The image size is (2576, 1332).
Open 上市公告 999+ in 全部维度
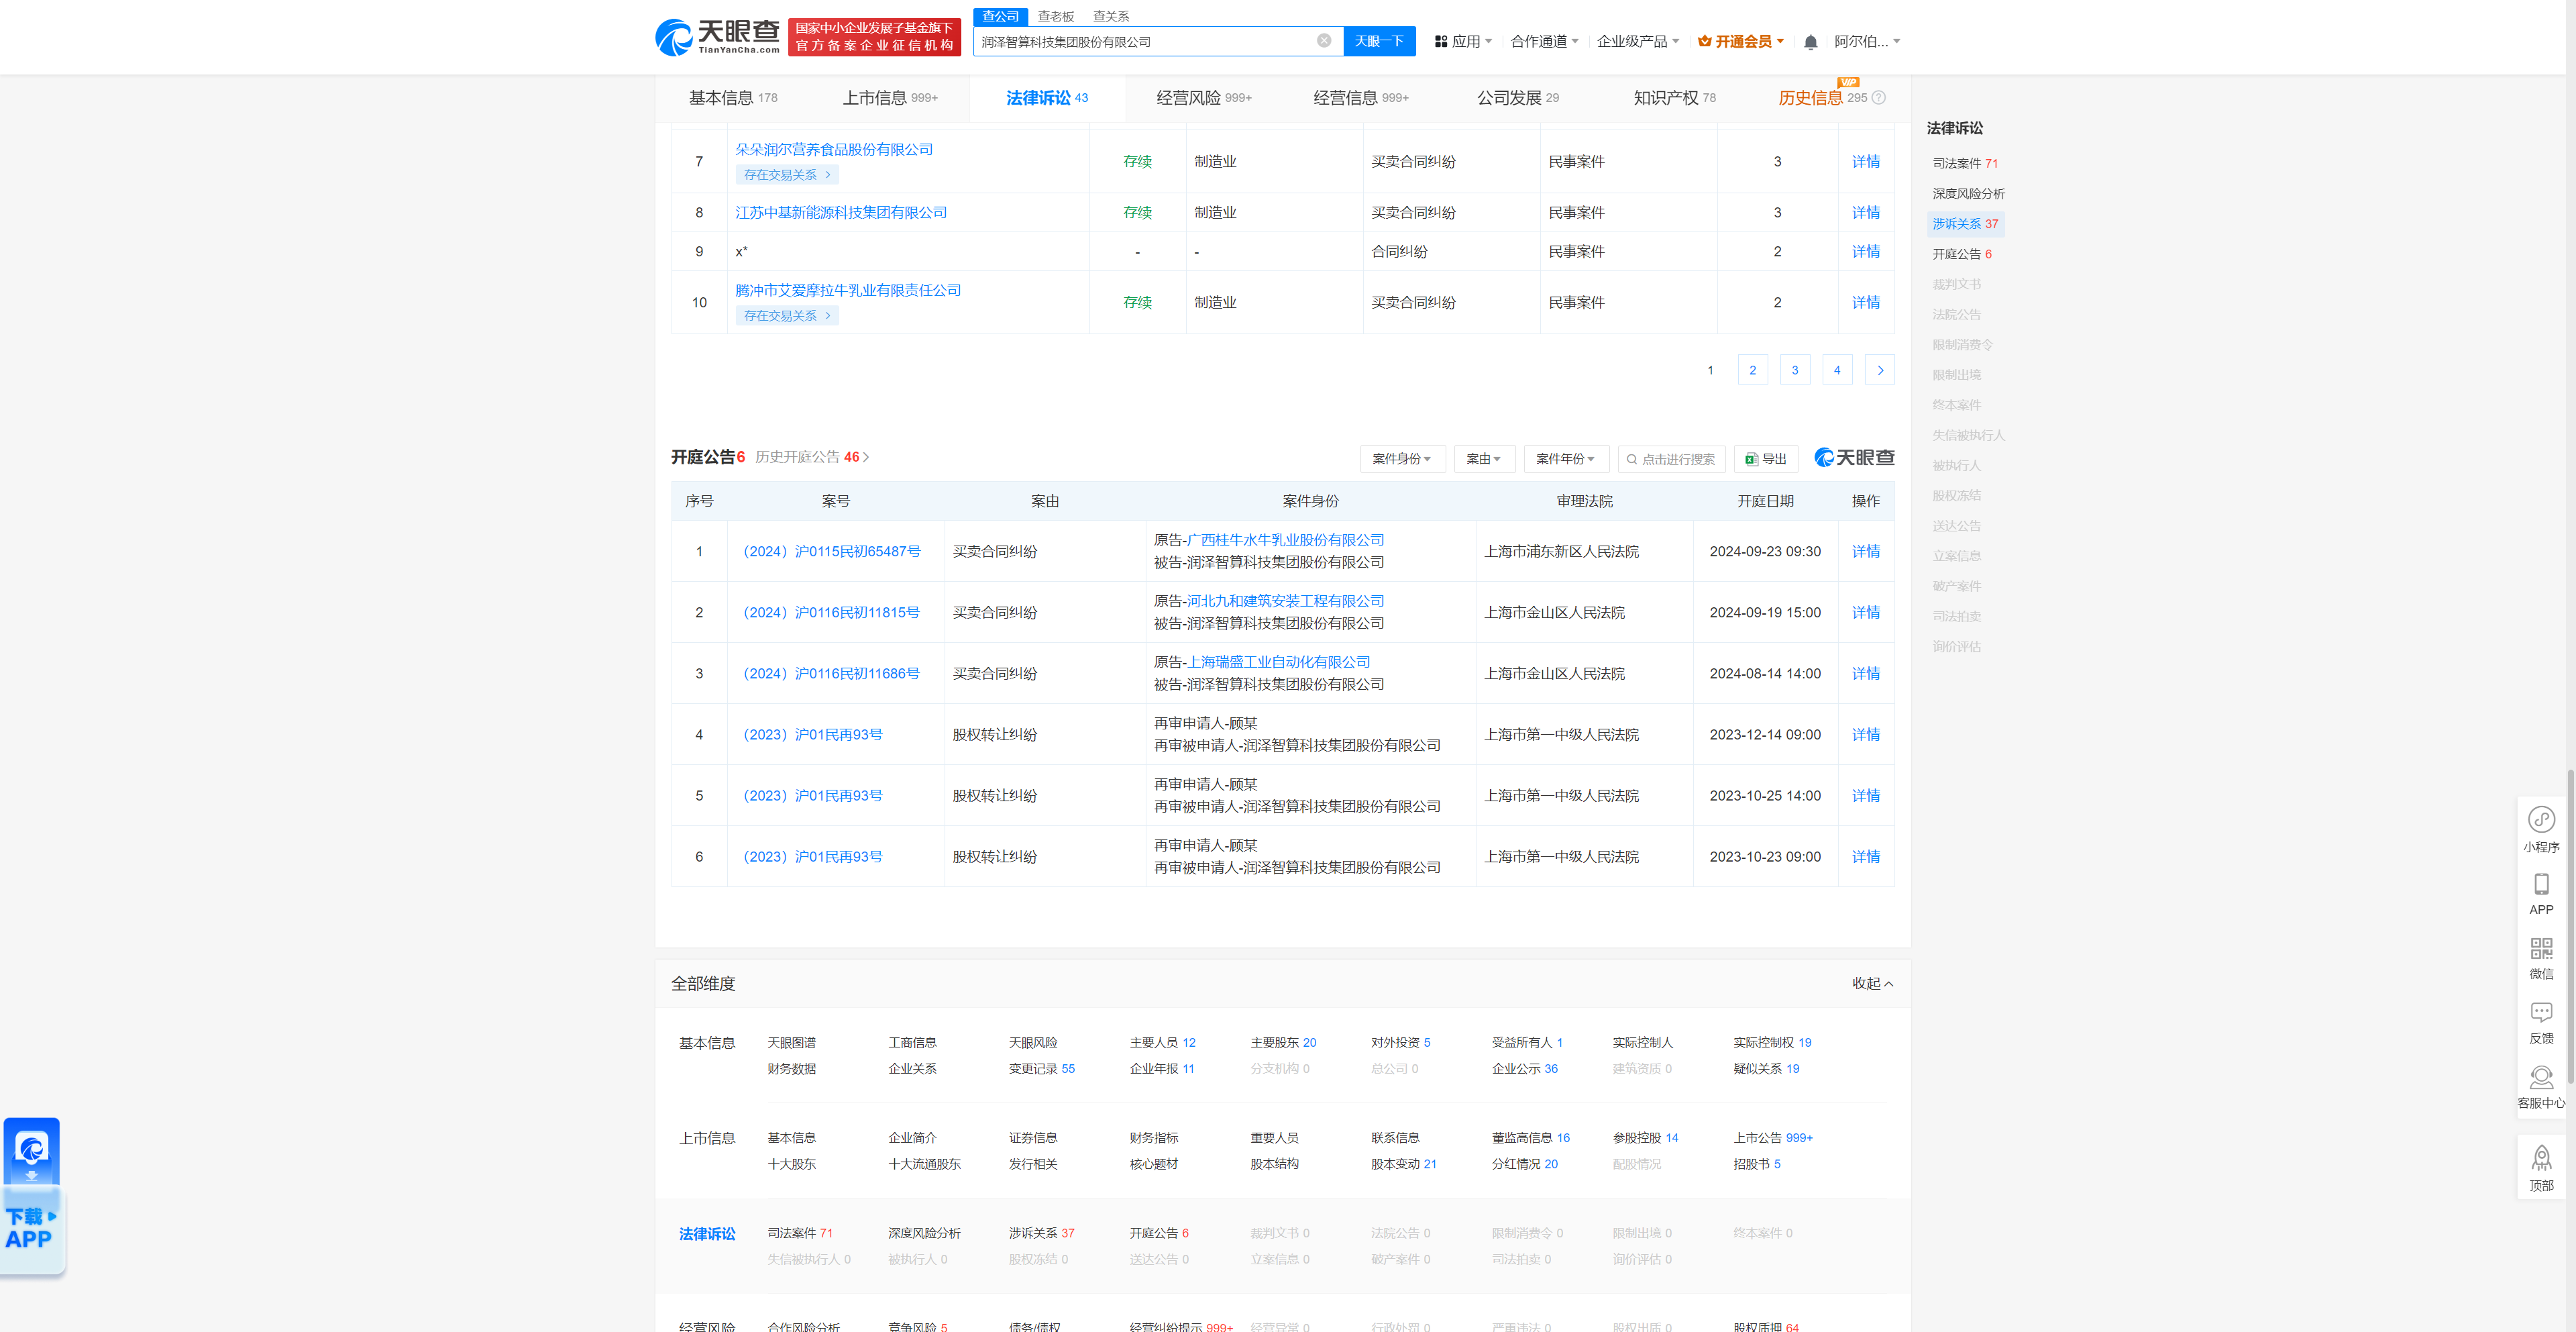[1773, 1138]
